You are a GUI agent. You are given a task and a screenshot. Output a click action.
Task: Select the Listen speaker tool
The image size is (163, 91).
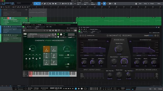click(56, 4)
